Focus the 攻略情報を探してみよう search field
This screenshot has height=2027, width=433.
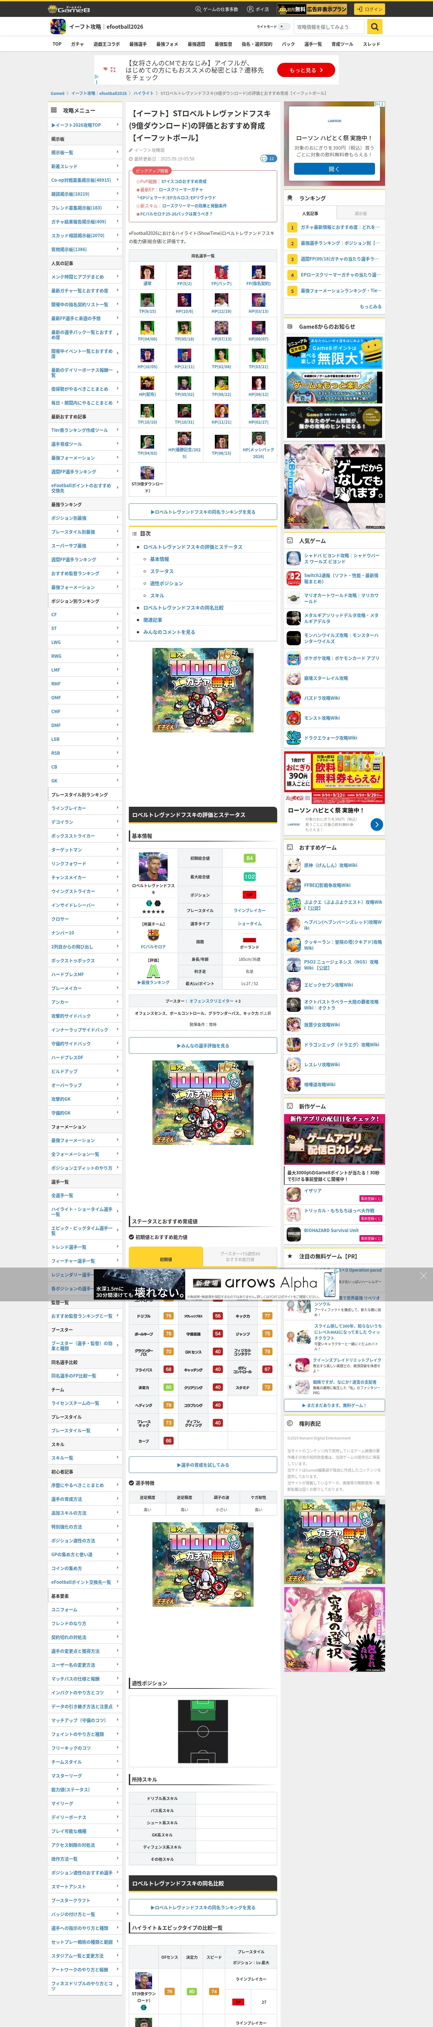click(x=330, y=27)
